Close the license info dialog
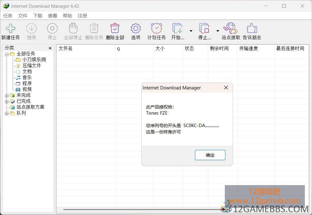Screen dimensions: 312x215 [226, 88]
